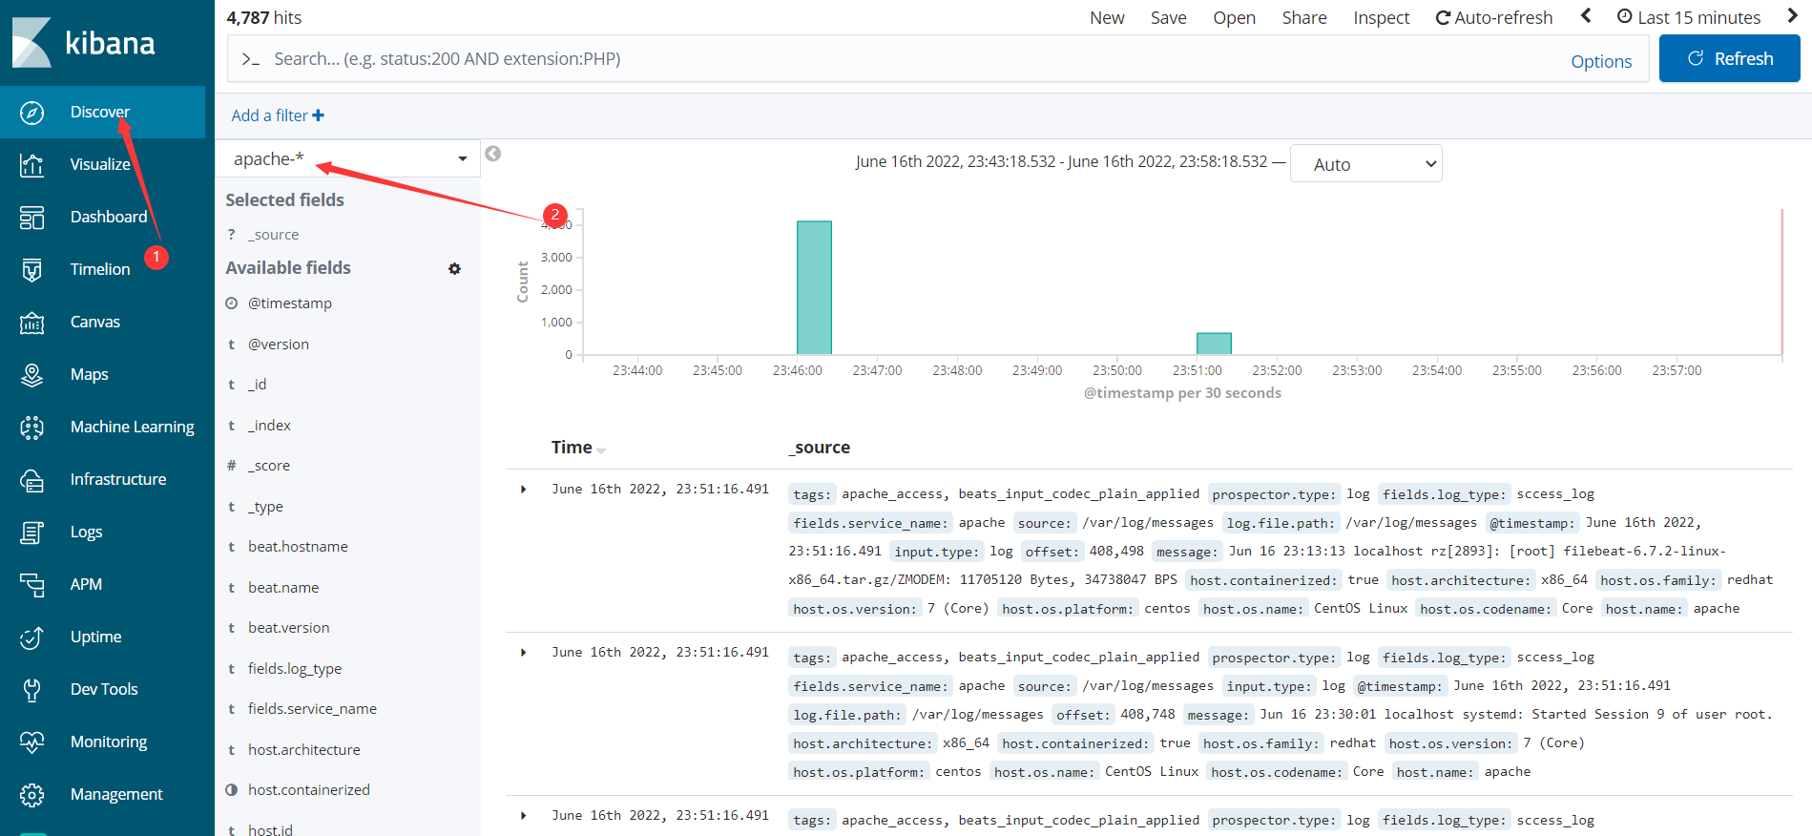The image size is (1812, 836).
Task: Click clock icon beside @timestamp field
Action: [231, 303]
